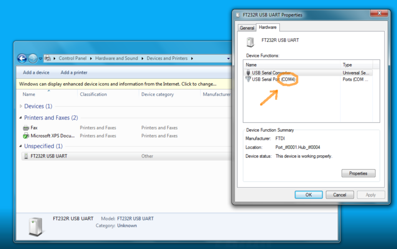Click the Type header in Device Functions
The image size is (397, 249).
coord(347,65)
